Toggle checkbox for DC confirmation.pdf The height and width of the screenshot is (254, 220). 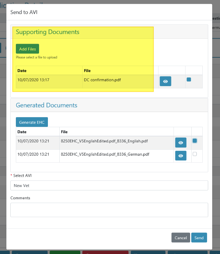click(189, 79)
